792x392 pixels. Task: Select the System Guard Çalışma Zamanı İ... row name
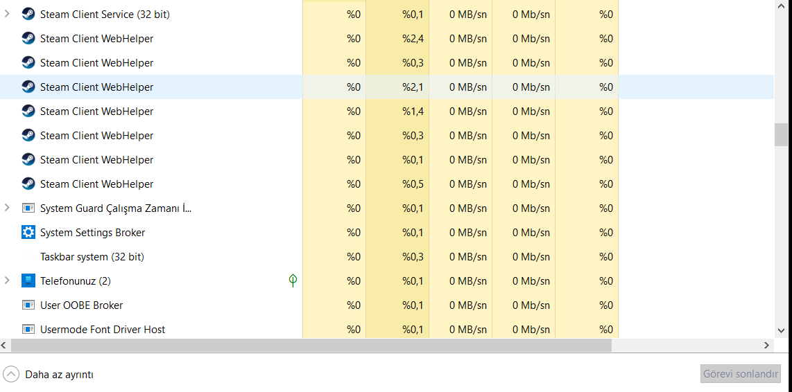point(116,208)
